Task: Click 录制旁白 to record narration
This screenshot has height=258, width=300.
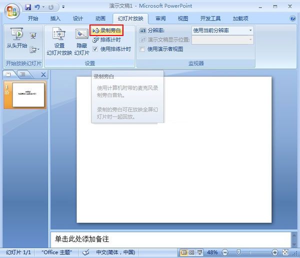Action: 106,30
